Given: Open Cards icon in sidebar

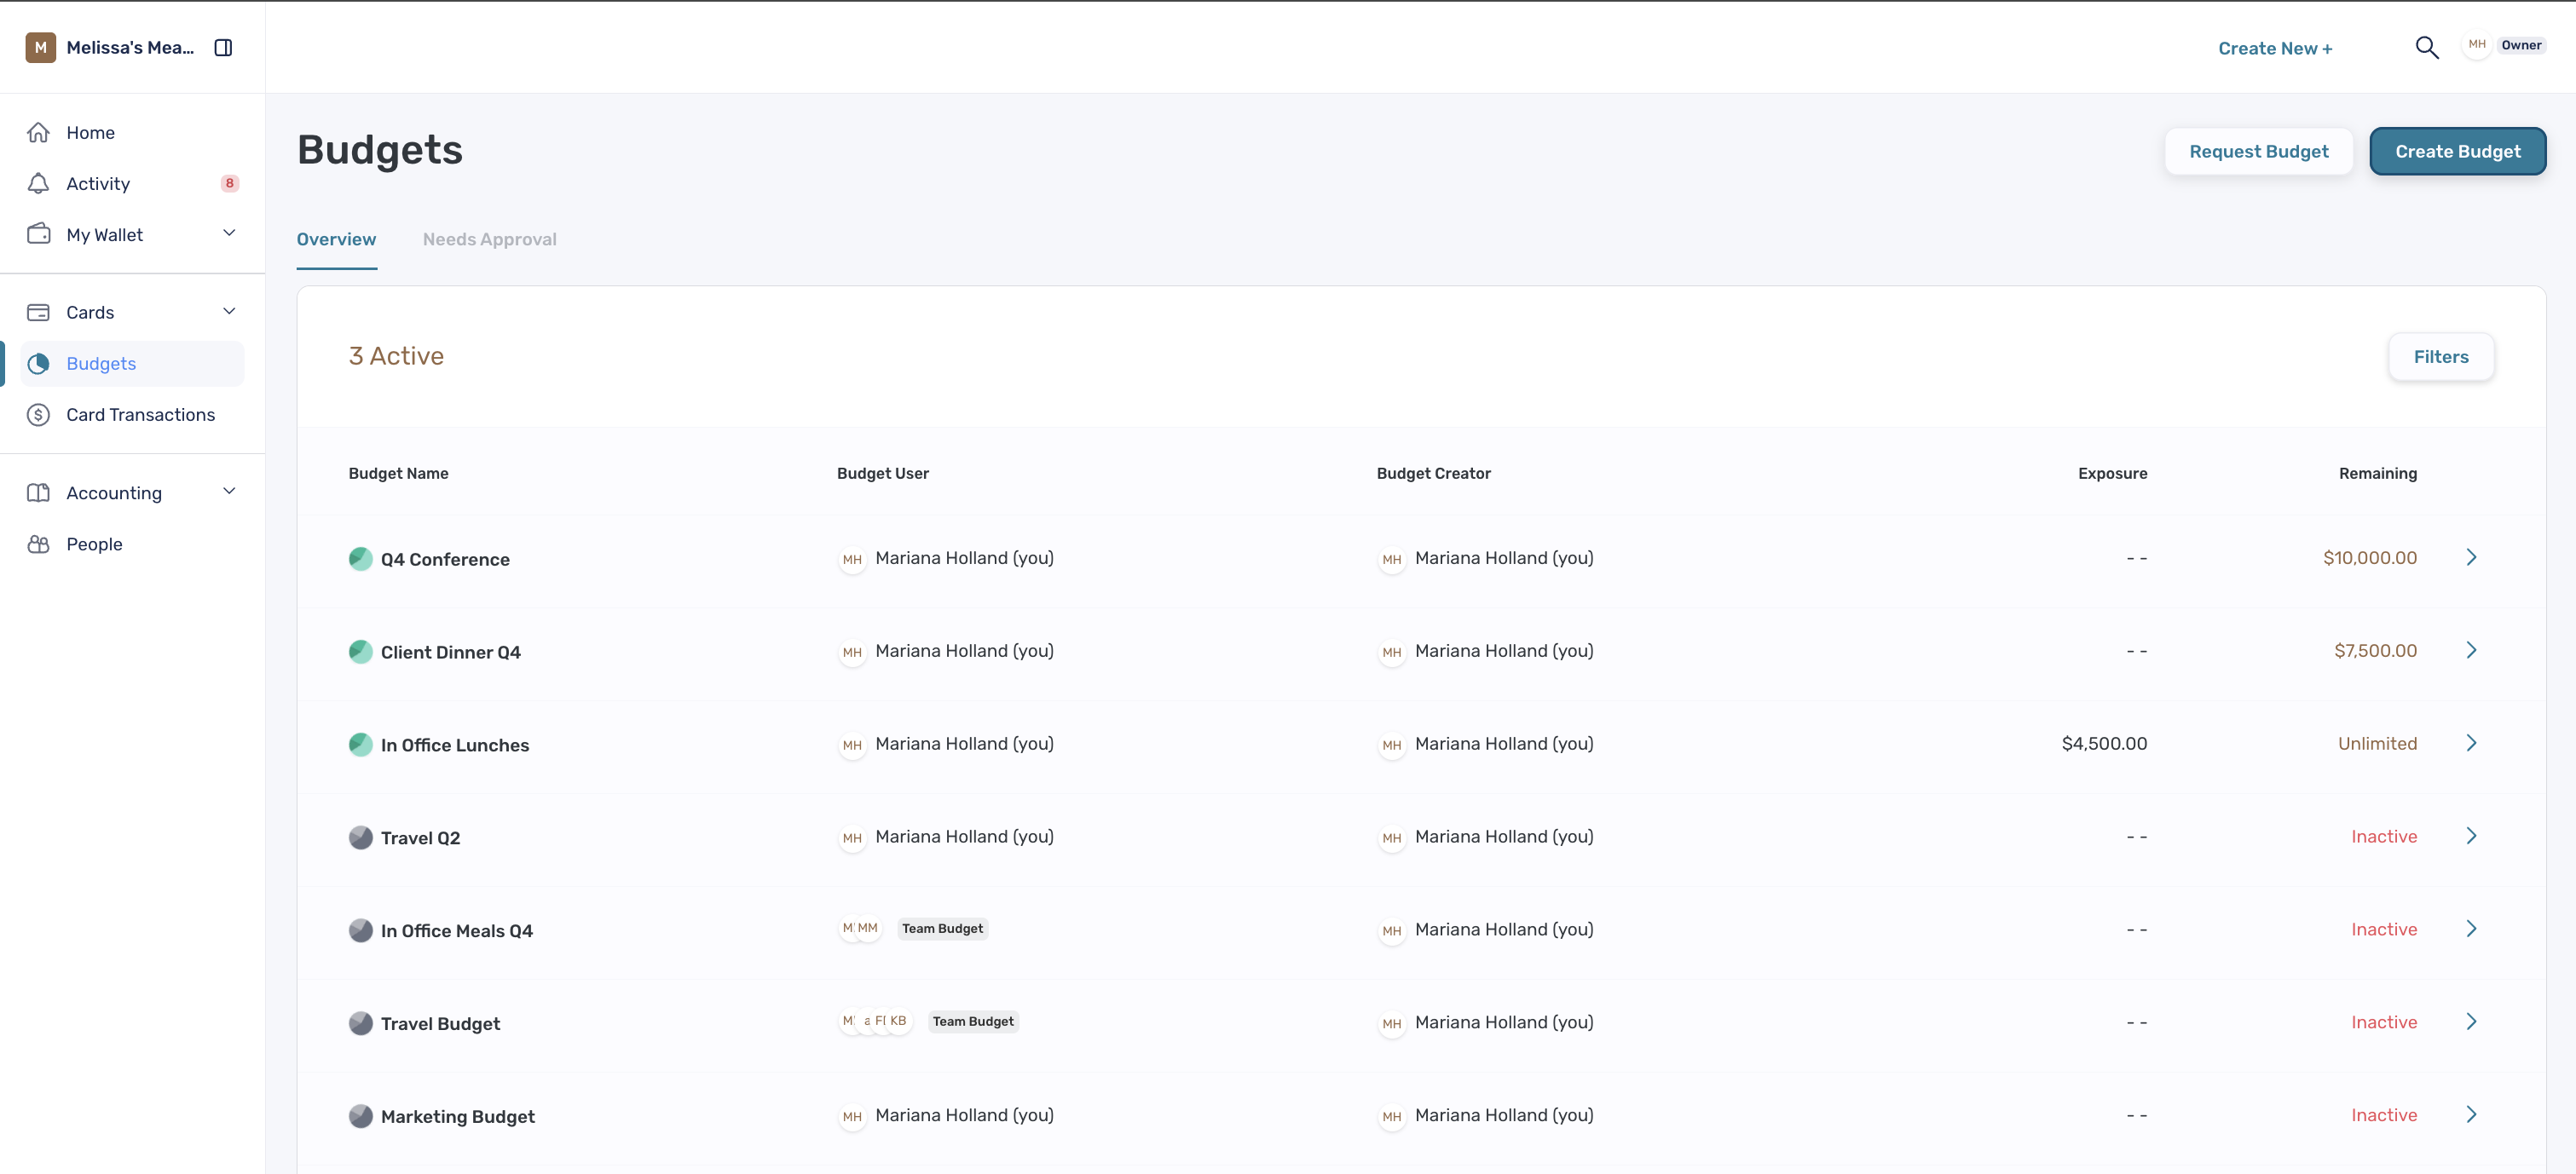Looking at the screenshot, I should tap(38, 312).
